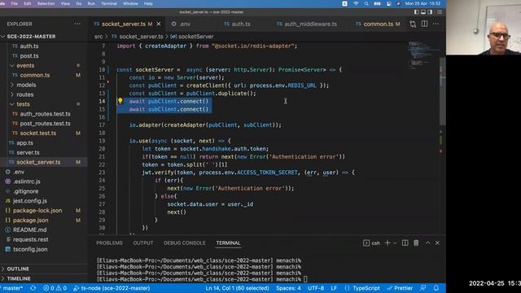
Task: Click the editor minimap overview
Action: point(422,55)
